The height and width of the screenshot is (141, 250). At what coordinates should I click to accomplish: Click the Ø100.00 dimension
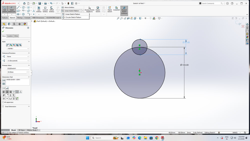(184, 65)
